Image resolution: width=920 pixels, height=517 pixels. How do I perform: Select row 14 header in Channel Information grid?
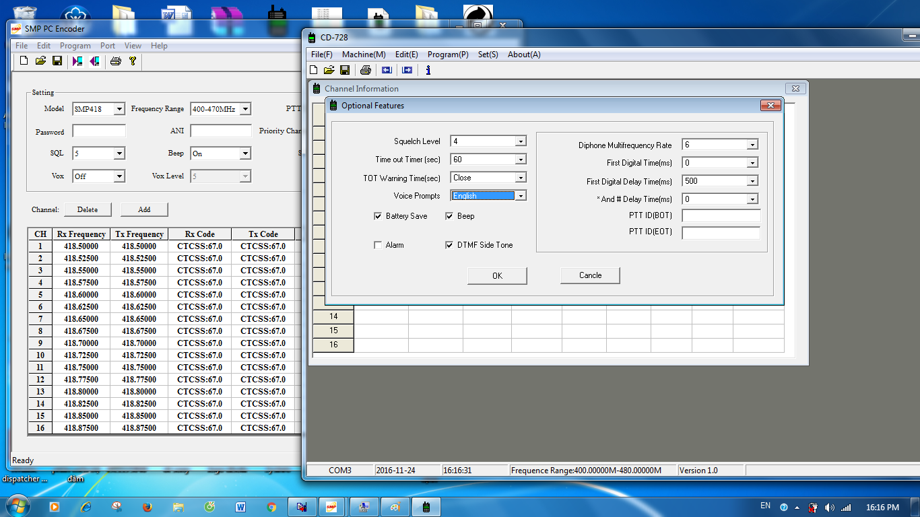tap(333, 316)
